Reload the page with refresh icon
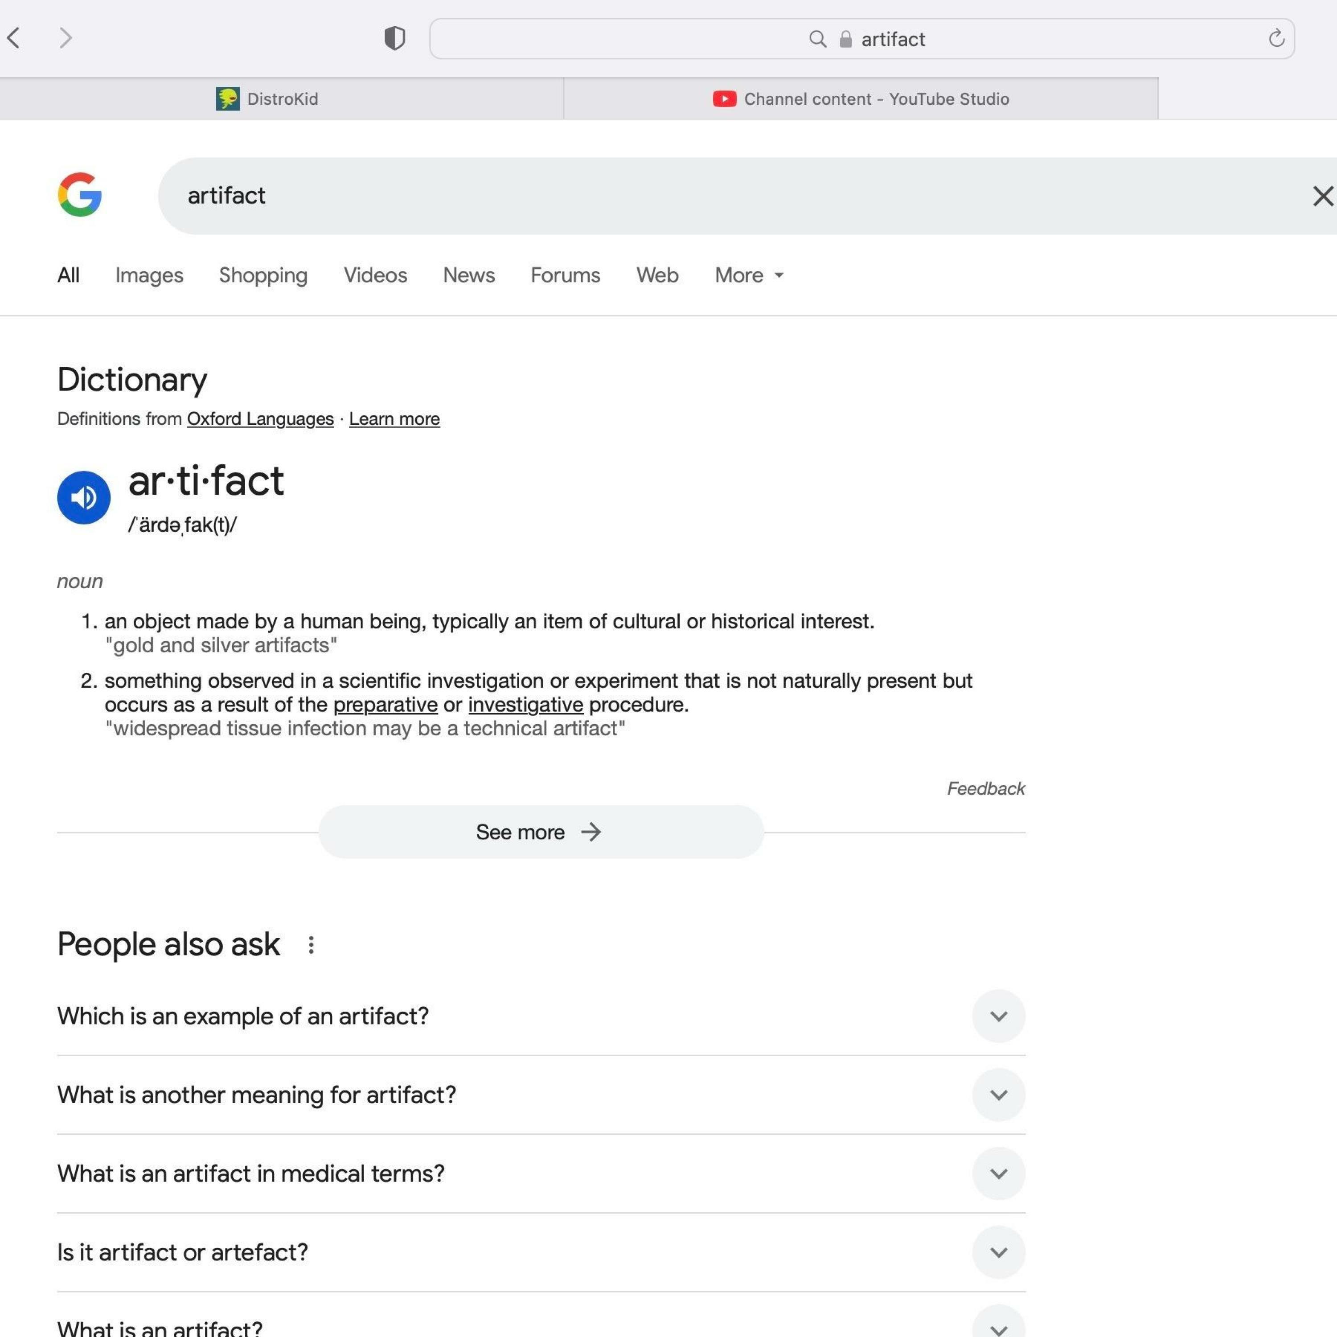The image size is (1337, 1337). (1276, 39)
